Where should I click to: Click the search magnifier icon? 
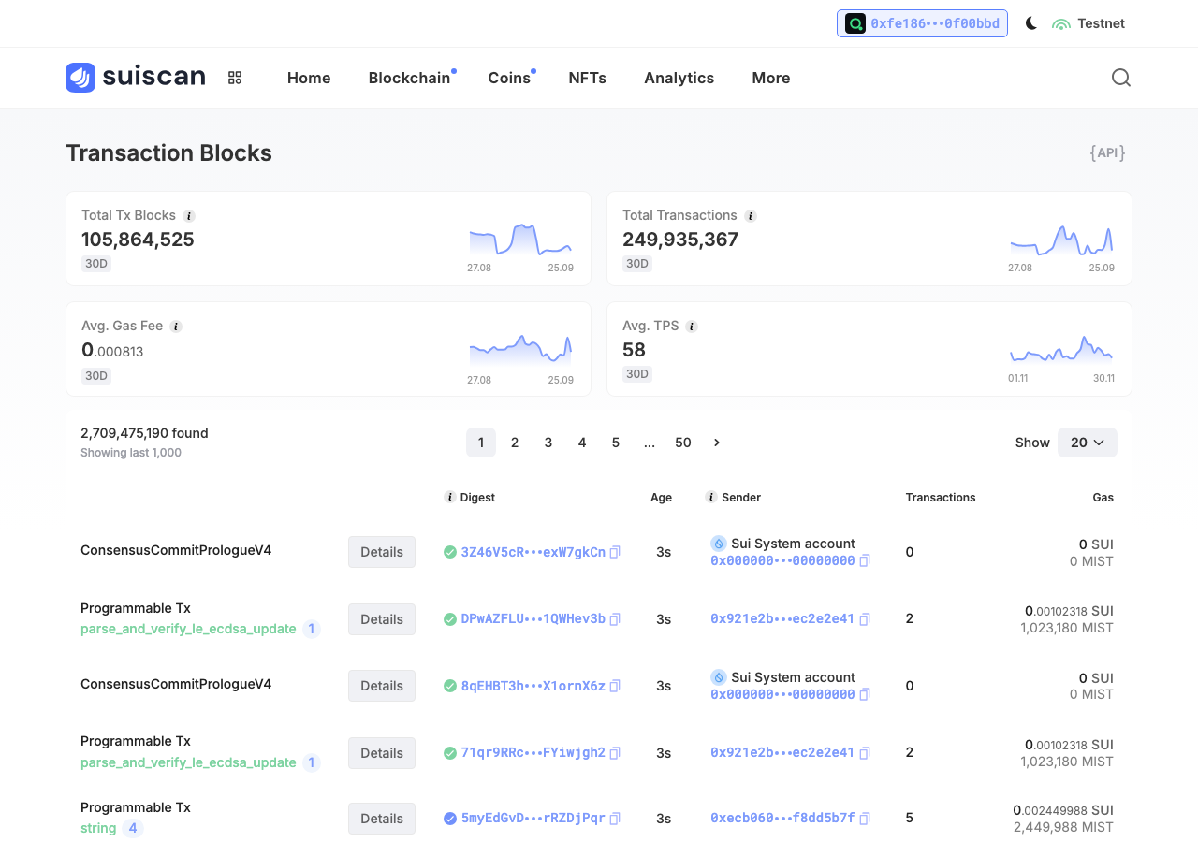pos(1121,78)
